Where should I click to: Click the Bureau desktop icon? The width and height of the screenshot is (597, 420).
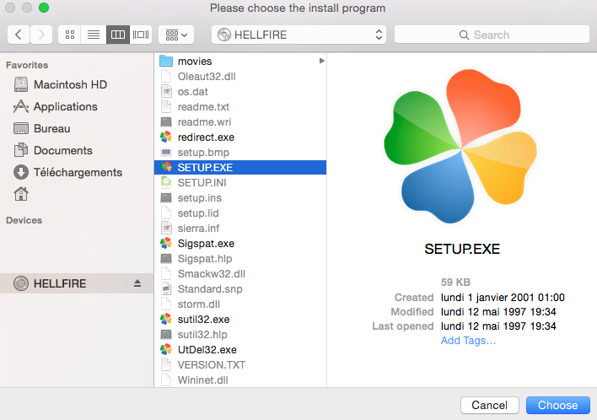(21, 129)
